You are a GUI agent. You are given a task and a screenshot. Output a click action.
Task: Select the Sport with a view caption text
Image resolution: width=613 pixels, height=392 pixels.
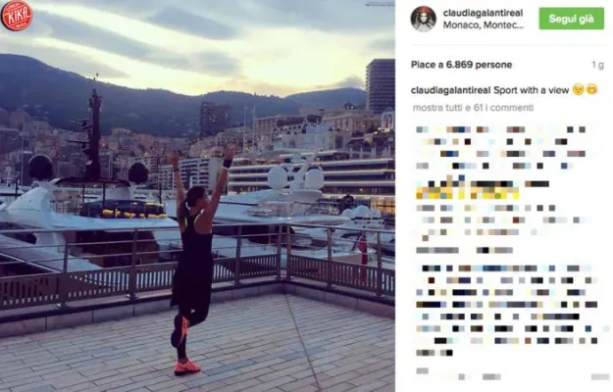click(531, 90)
